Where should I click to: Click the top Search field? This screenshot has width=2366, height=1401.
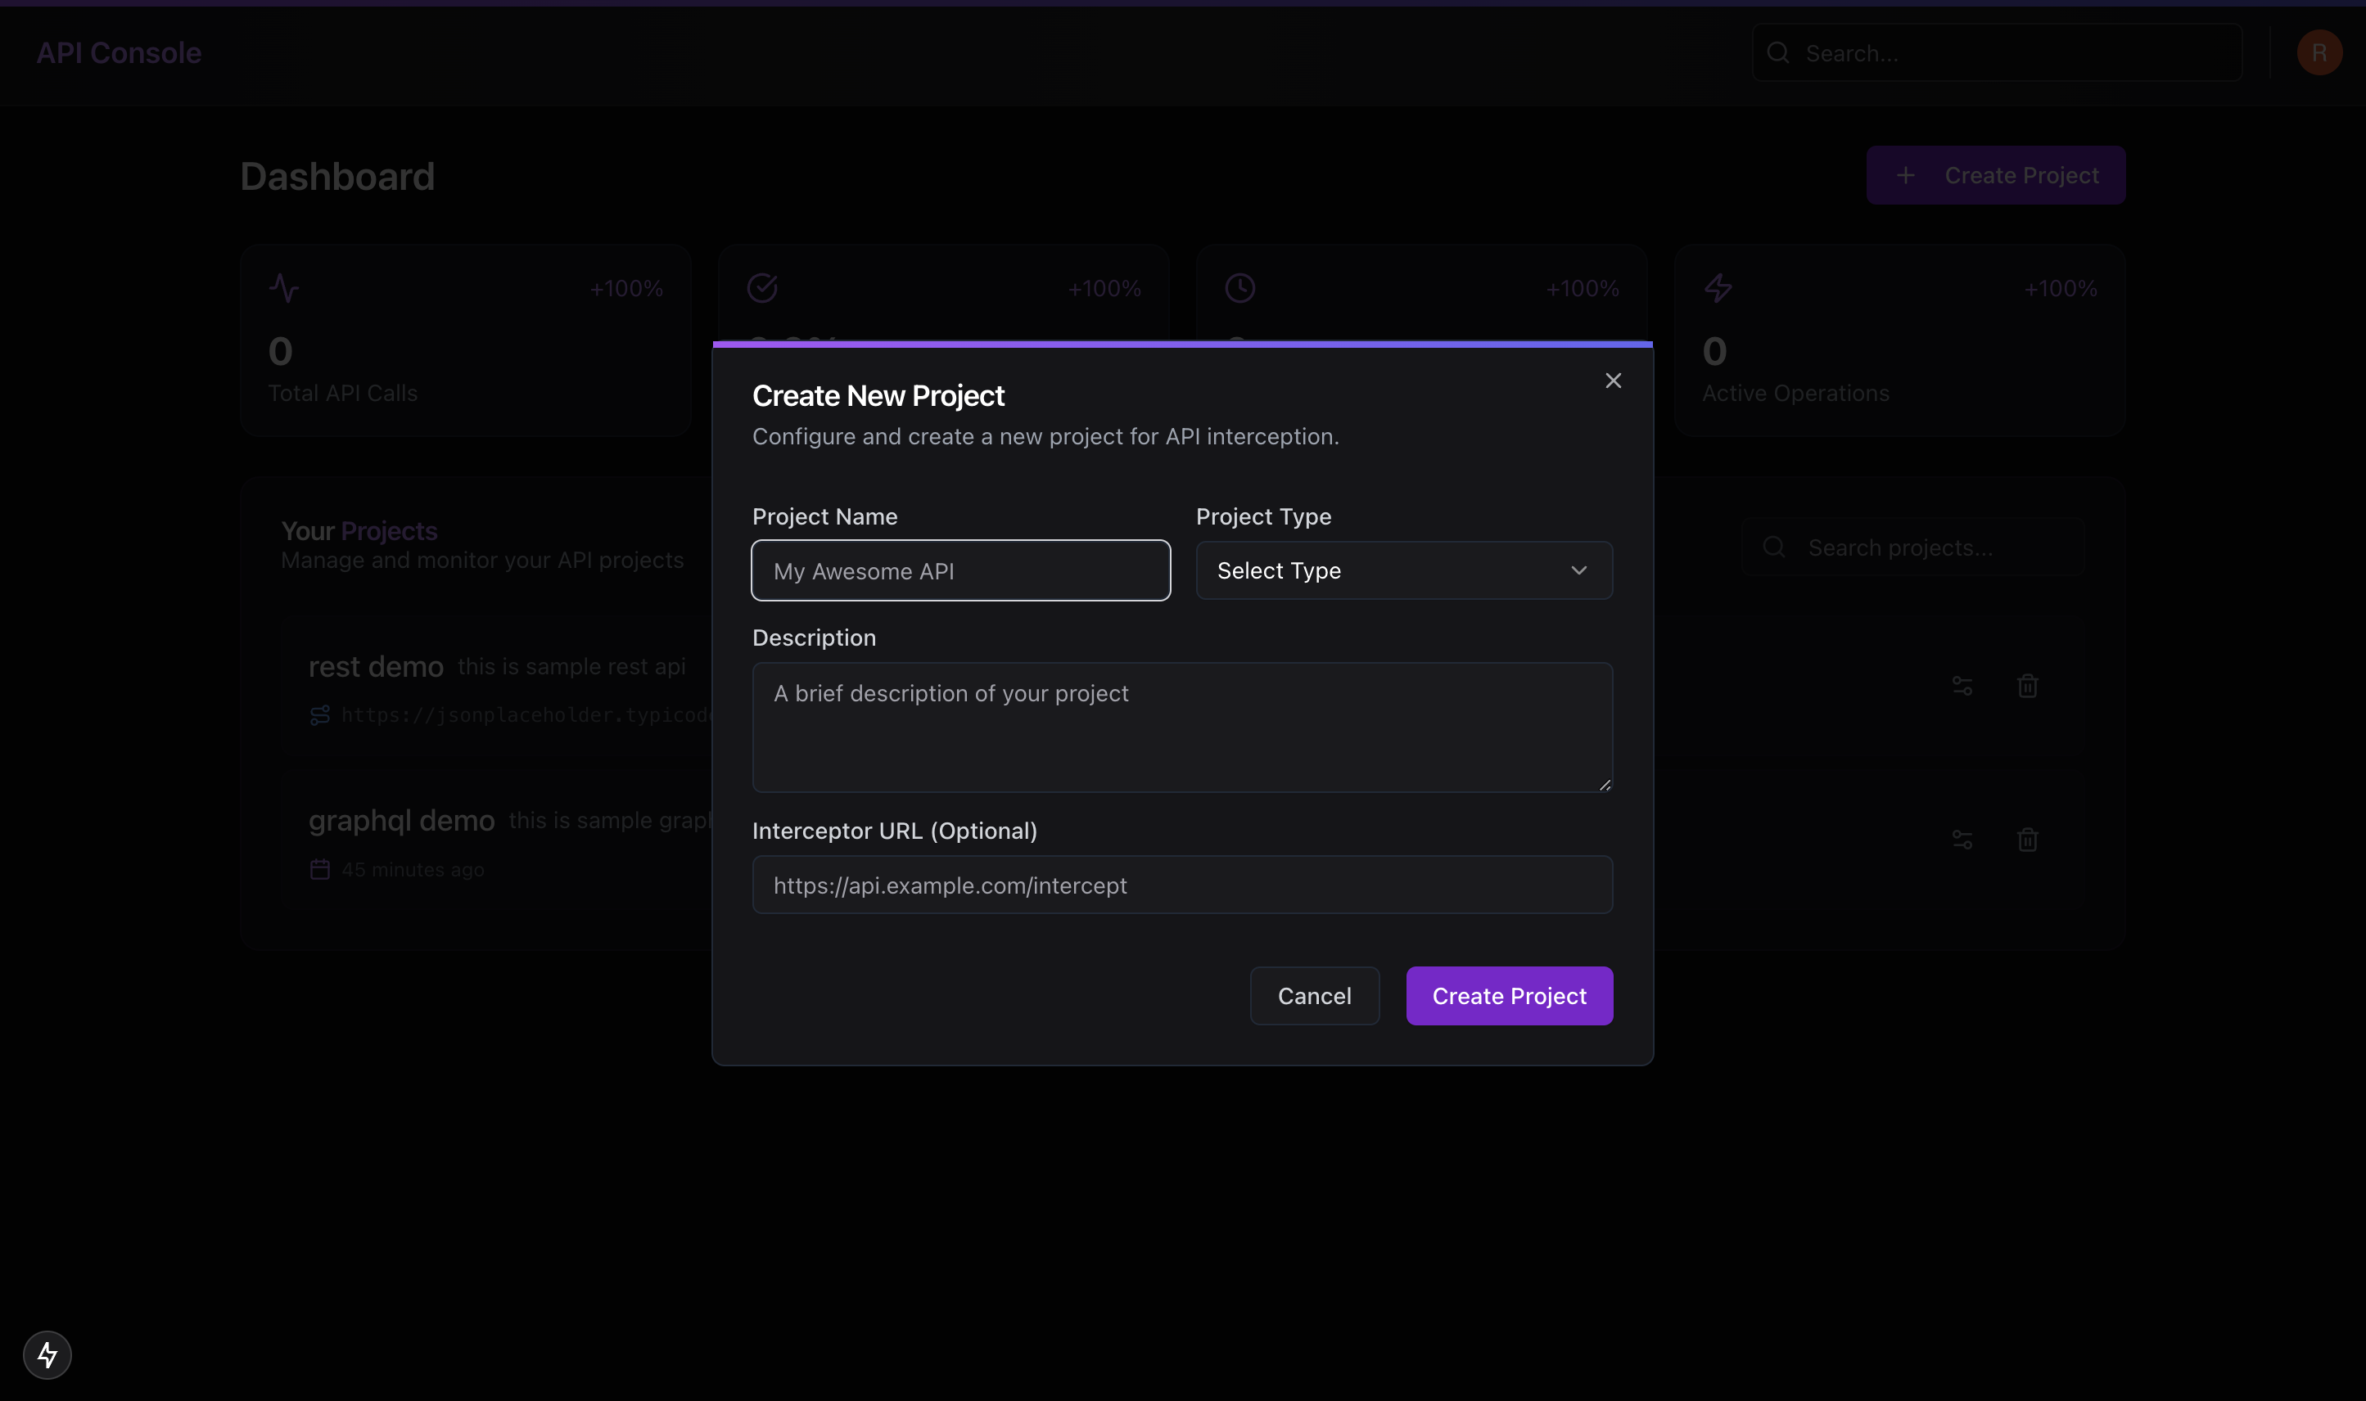pos(1996,53)
